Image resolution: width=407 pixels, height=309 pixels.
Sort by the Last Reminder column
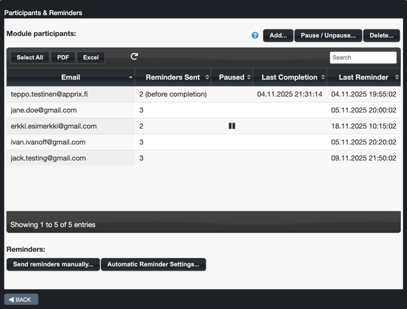tap(363, 77)
